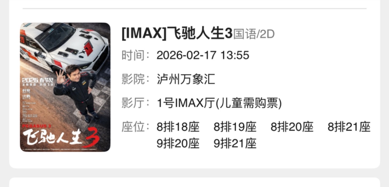Tap the showtime 2026-02-17 13:55
Image resolution: width=389 pixels, height=187 pixels.
coord(203,55)
